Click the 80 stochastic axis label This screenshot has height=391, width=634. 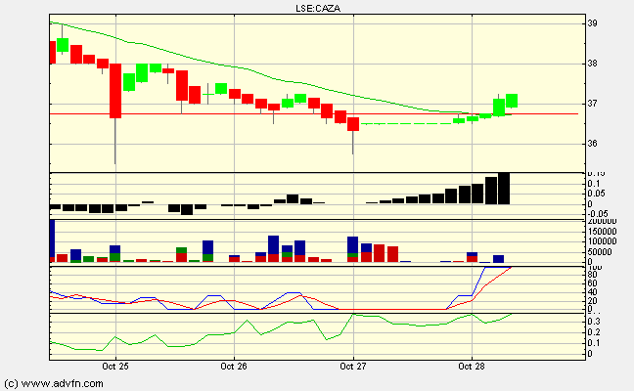click(x=592, y=275)
